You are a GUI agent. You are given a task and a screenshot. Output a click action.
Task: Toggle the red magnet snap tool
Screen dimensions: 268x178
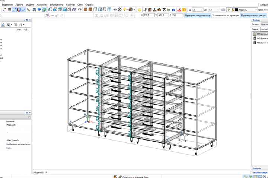pos(19,10)
